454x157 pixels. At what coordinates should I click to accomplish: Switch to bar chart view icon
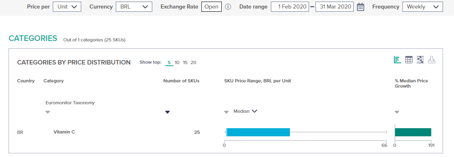click(398, 60)
